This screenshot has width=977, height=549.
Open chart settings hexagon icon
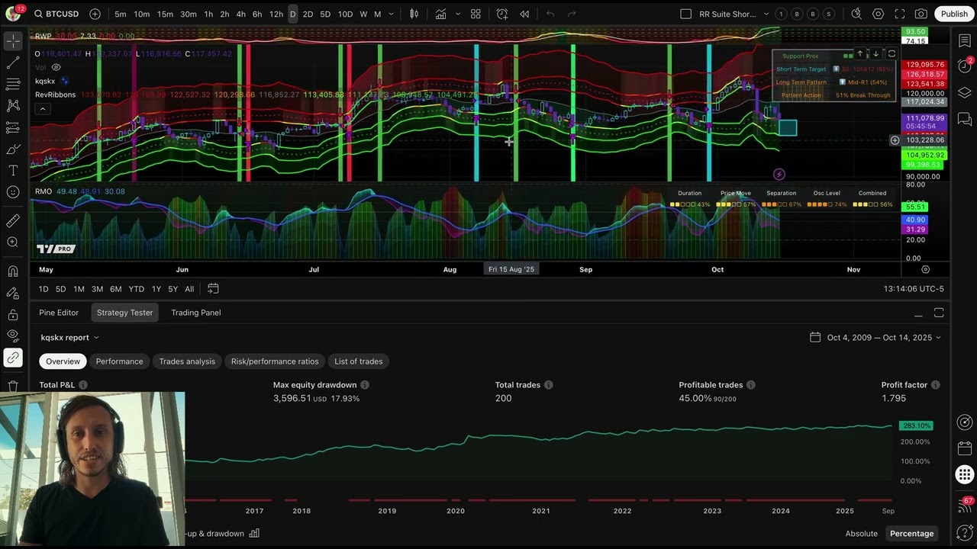tap(879, 14)
